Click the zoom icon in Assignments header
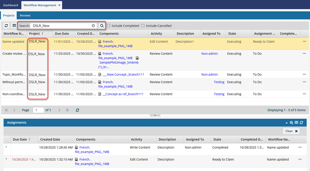 pyautogui.click(x=291, y=123)
